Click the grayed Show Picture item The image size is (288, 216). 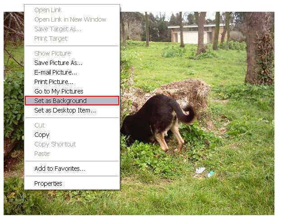point(72,53)
